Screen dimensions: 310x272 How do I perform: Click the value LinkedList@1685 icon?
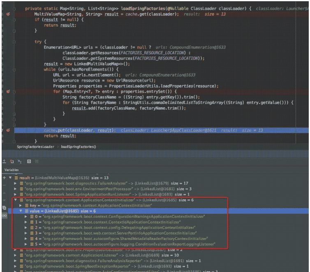[x=26, y=211]
